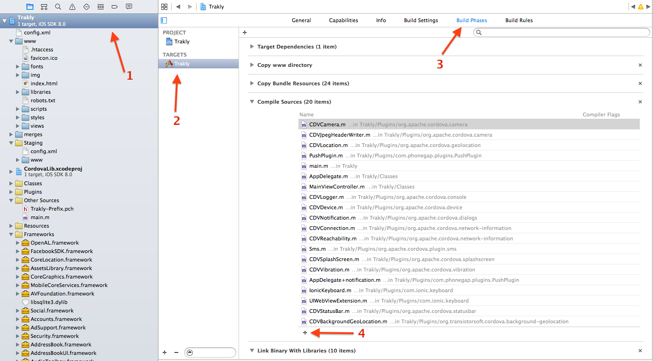Expand the Copy www directory phase
653x361 pixels.
point(252,65)
